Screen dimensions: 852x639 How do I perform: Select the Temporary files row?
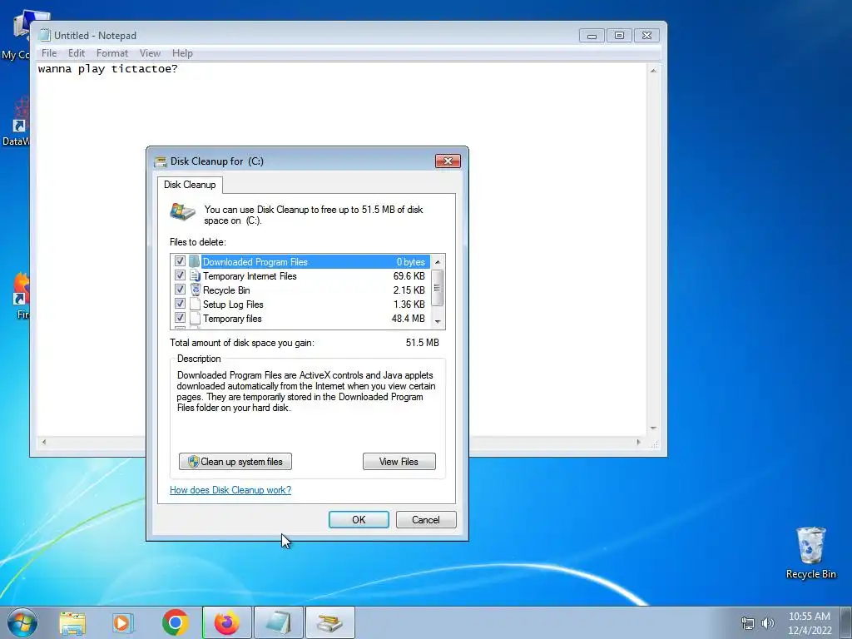(300, 319)
